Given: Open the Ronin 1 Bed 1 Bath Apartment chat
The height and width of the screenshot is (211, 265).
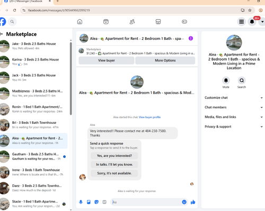Looking at the screenshot, I should [x=34, y=109].
